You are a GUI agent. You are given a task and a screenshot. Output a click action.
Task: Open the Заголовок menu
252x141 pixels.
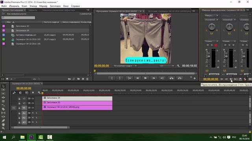click(55, 6)
